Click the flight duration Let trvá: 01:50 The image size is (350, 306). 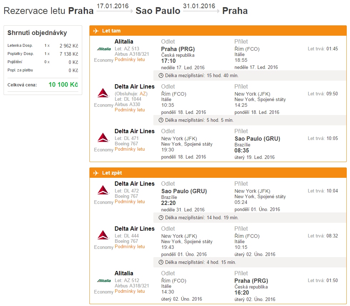323,280
